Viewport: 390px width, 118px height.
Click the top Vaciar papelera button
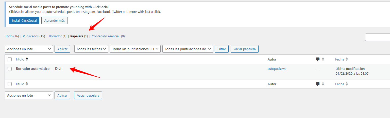coord(244,49)
